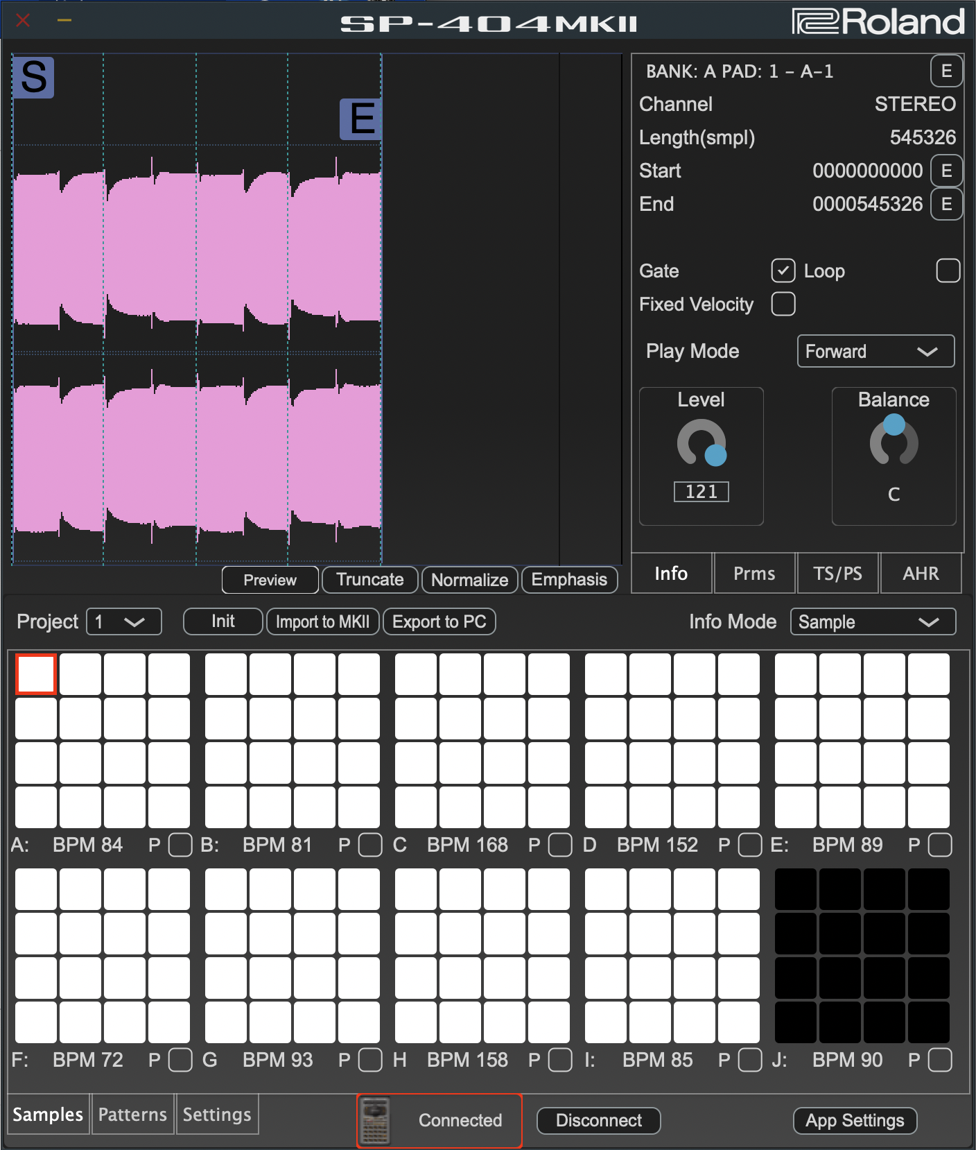
Task: Click the E edit button for the Start value
Action: (946, 171)
